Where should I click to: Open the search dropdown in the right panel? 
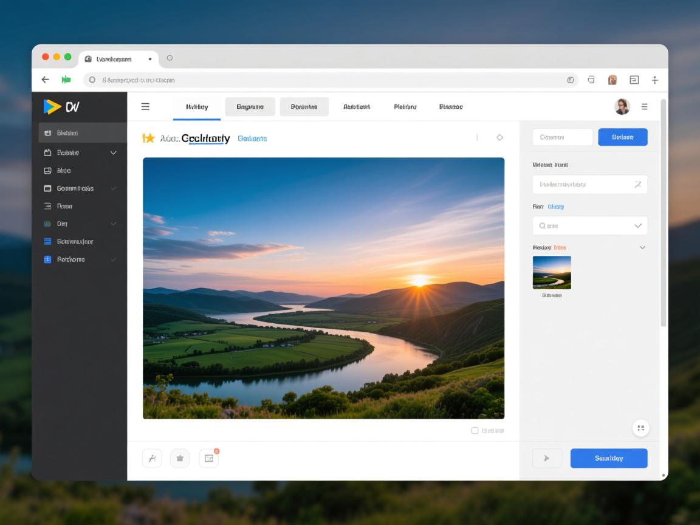coord(589,225)
